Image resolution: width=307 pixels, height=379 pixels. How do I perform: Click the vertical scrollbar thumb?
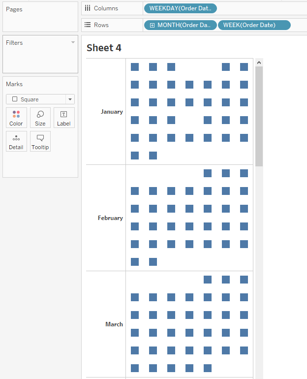[x=259, y=116]
